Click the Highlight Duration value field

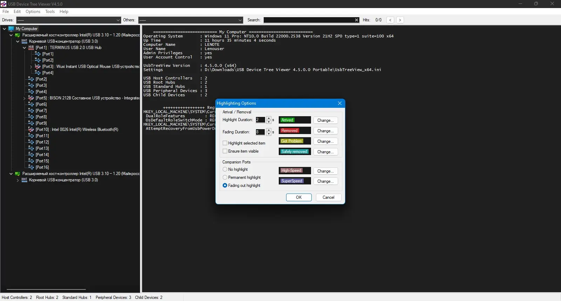click(261, 120)
